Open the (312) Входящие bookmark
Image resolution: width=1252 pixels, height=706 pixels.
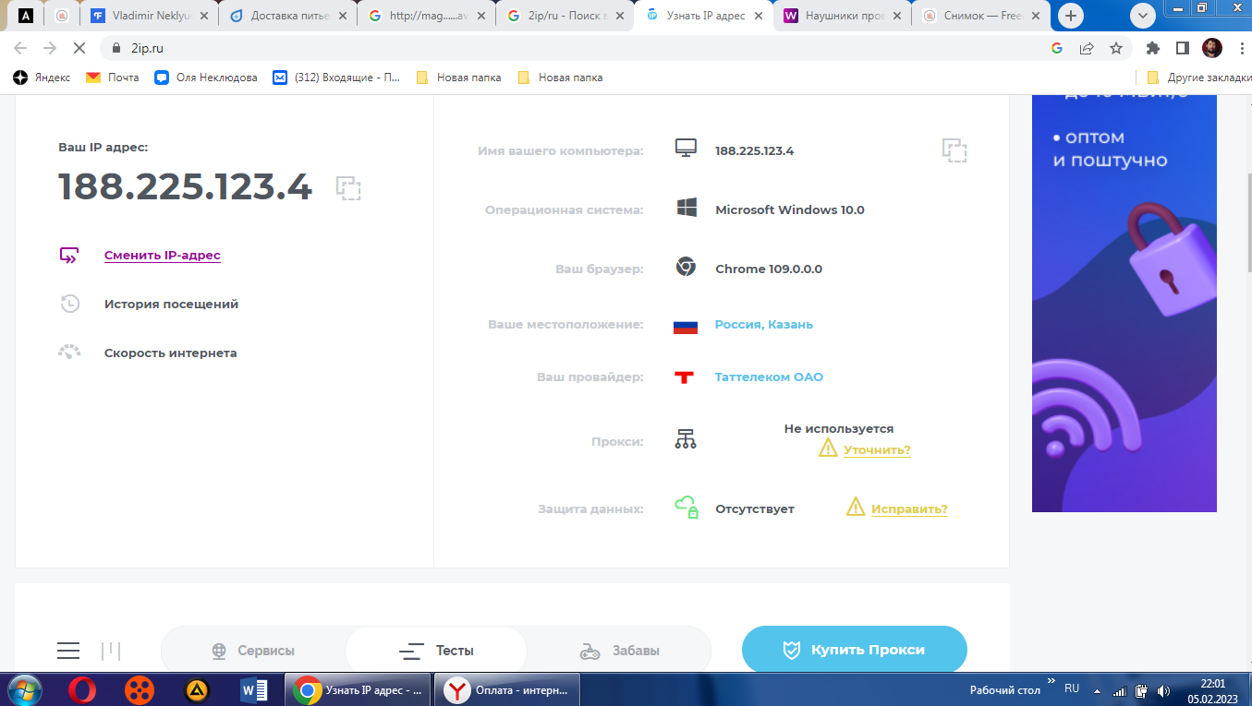point(337,78)
